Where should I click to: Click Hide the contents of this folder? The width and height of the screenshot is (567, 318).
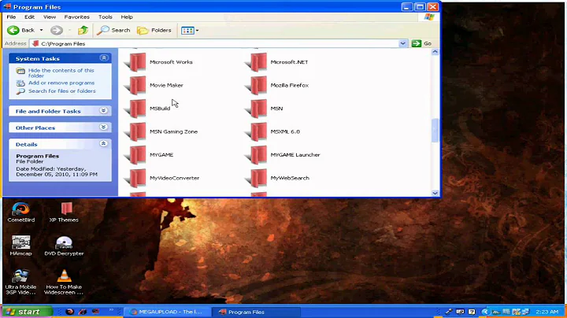click(x=61, y=73)
